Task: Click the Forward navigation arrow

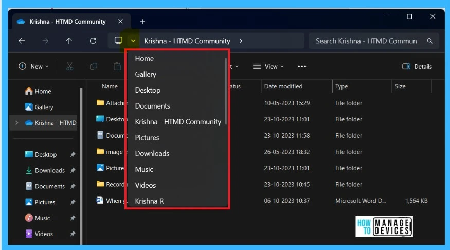Action: click(x=45, y=41)
